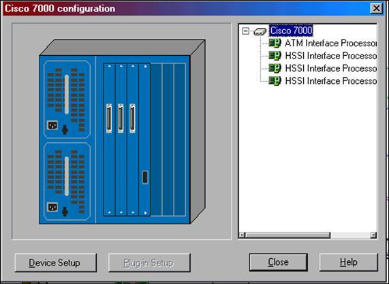Image resolution: width=389 pixels, height=284 pixels.
Task: Click the title bar X close button
Action: pyautogui.click(x=376, y=8)
